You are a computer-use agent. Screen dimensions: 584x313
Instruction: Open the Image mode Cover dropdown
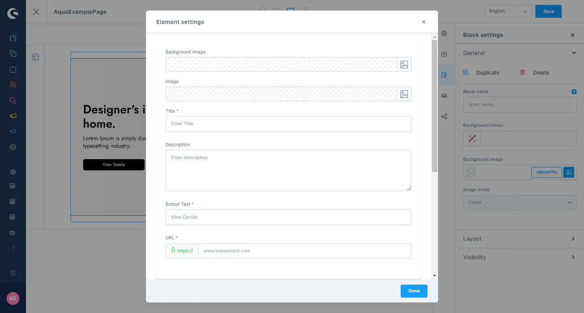(x=520, y=203)
